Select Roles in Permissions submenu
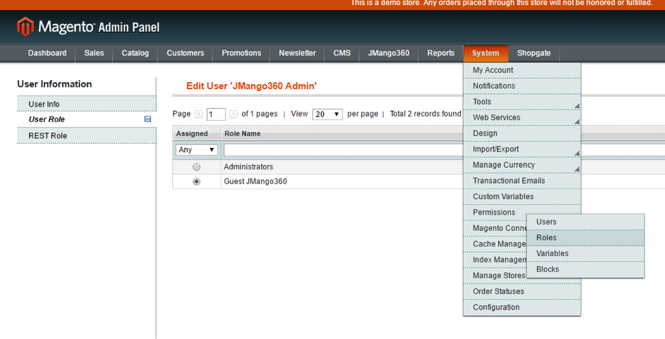The image size is (665, 339). [585, 238]
